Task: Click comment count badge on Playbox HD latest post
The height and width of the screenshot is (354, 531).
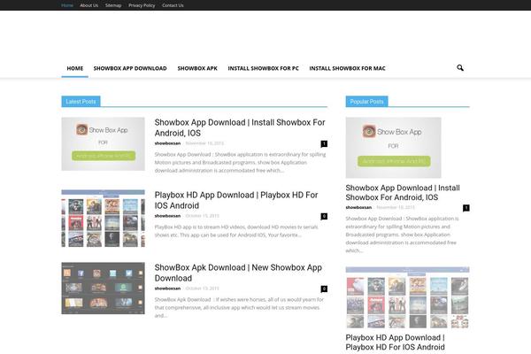Action: pyautogui.click(x=324, y=216)
